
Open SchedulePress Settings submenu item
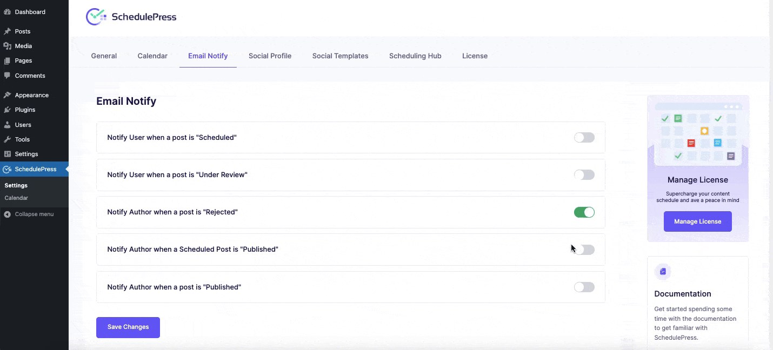(16, 185)
